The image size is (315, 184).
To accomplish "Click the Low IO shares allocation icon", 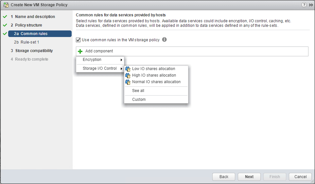I will [x=128, y=69].
